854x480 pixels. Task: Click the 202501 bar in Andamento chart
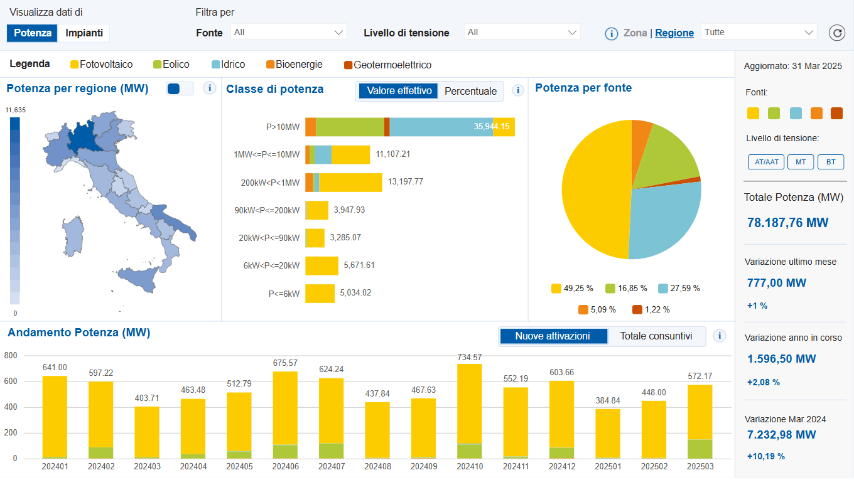coord(608,434)
